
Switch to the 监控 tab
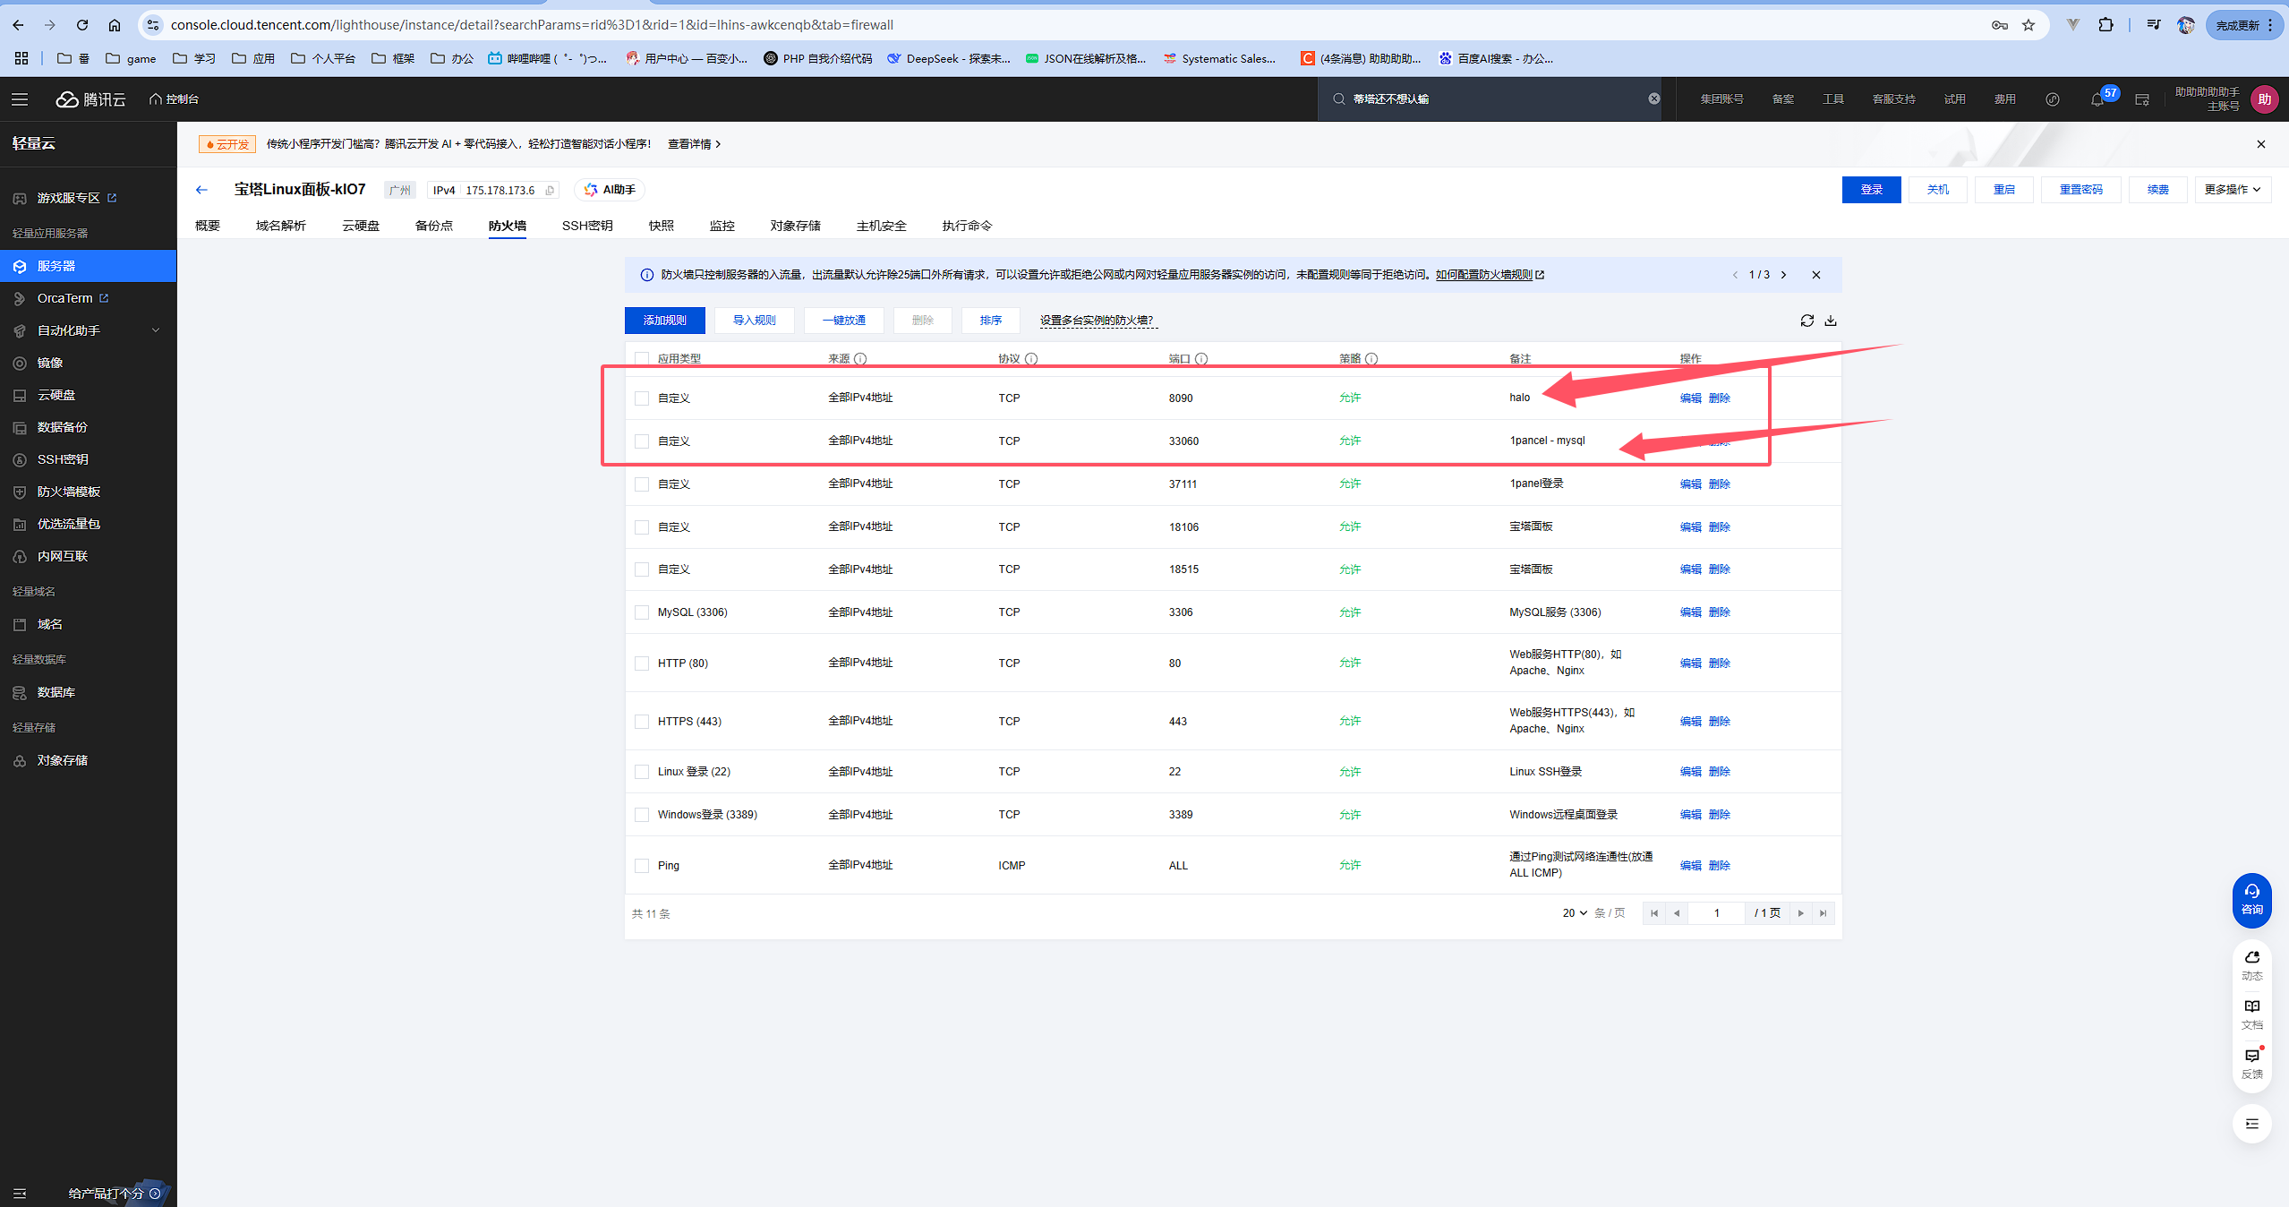[722, 226]
